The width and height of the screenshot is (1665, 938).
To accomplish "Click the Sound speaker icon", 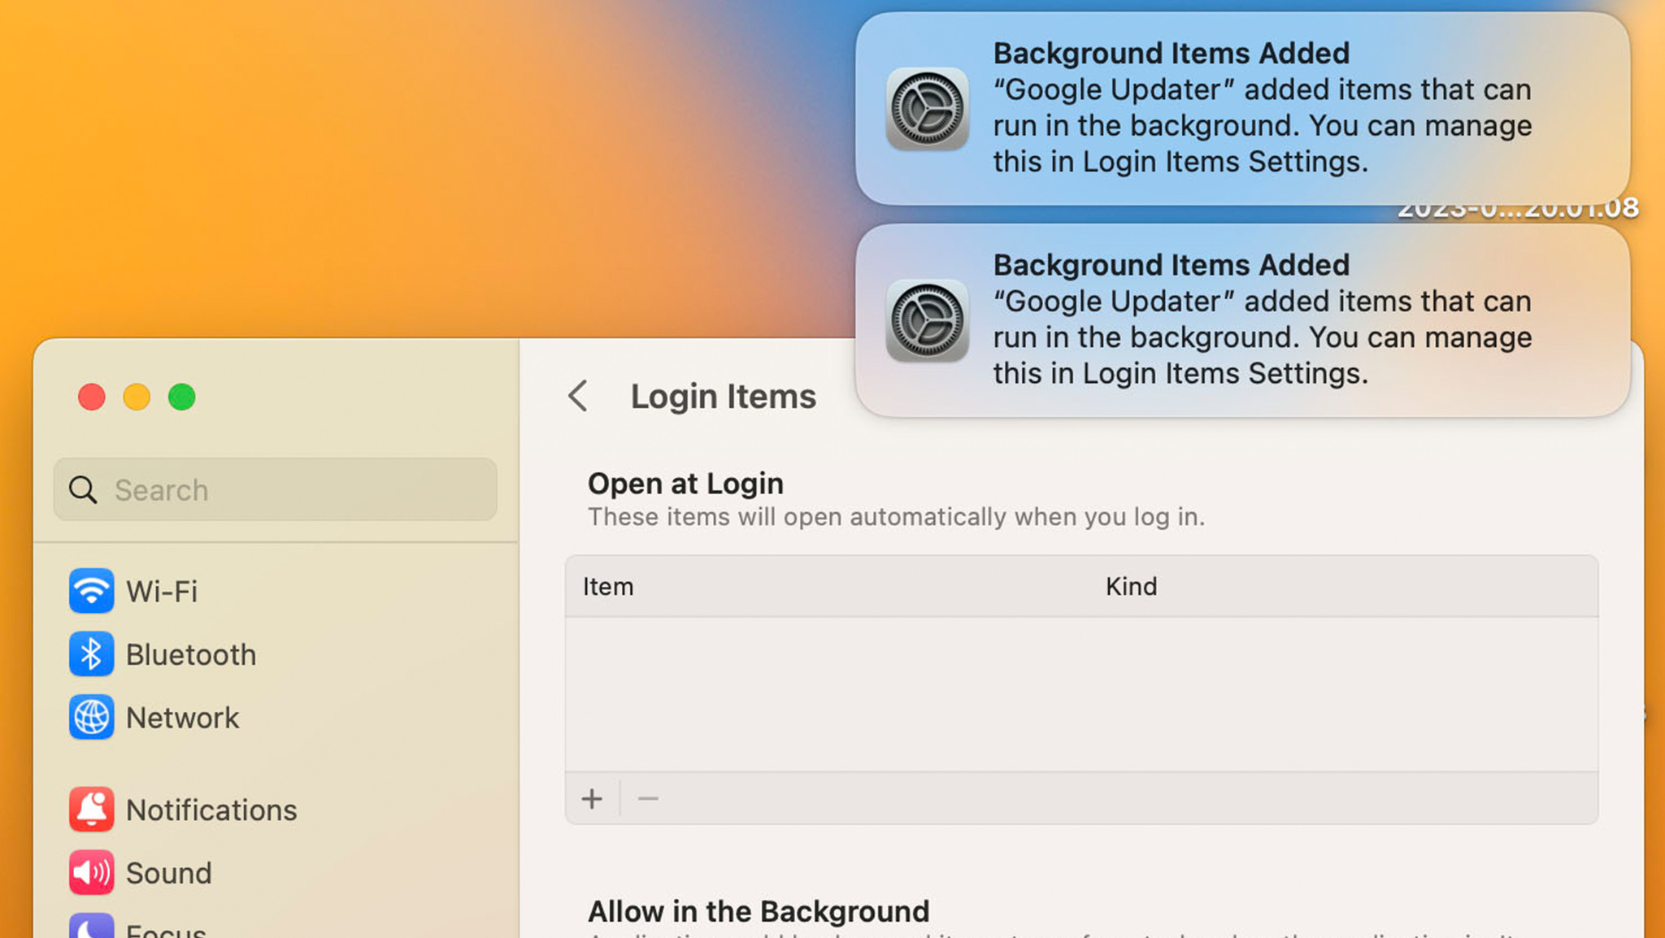I will 91,873.
